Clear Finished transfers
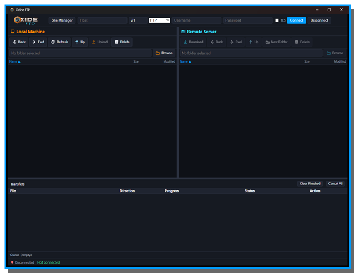 (310, 183)
